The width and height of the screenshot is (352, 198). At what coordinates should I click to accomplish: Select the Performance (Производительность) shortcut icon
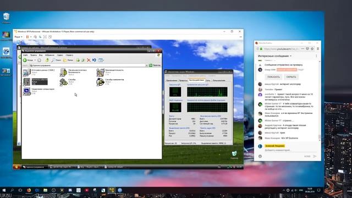tap(100, 73)
